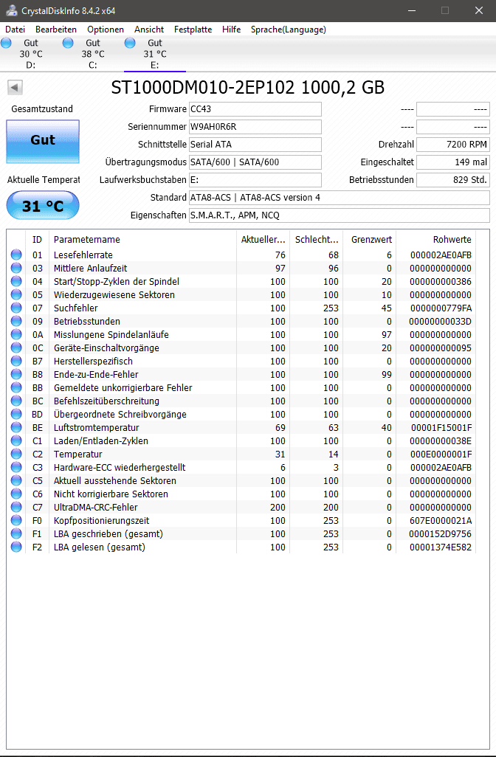Click status orb for Misslungene Spindelanläufe

16,334
